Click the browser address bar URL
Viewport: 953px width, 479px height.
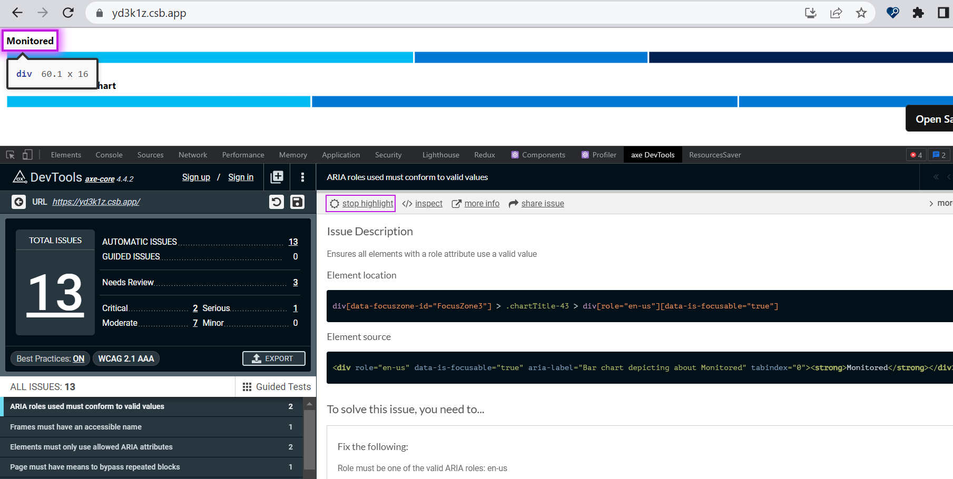click(x=149, y=13)
